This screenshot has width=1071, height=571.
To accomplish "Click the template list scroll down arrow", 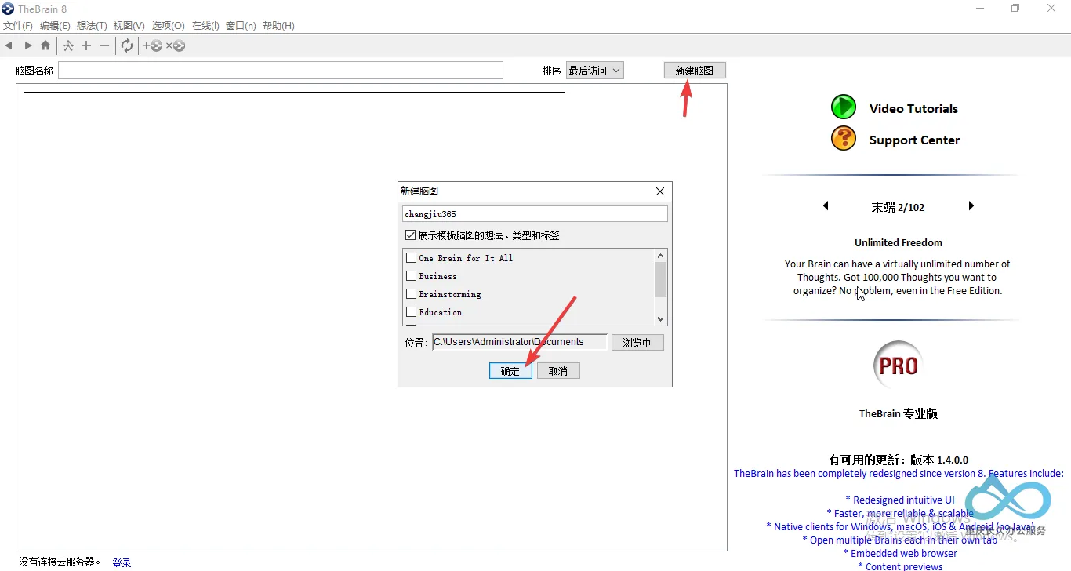I will tap(661, 318).
